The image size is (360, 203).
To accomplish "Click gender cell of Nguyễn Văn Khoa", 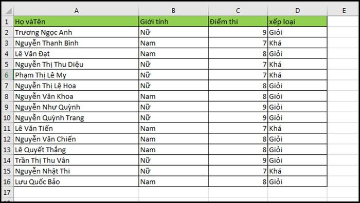I will [173, 96].
